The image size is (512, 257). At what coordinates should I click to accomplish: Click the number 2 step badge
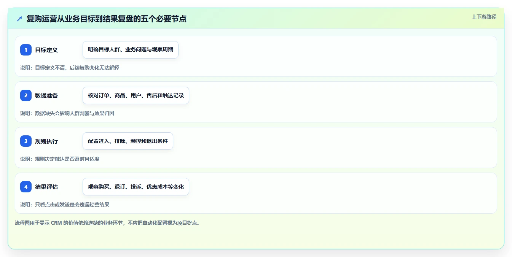(x=26, y=95)
